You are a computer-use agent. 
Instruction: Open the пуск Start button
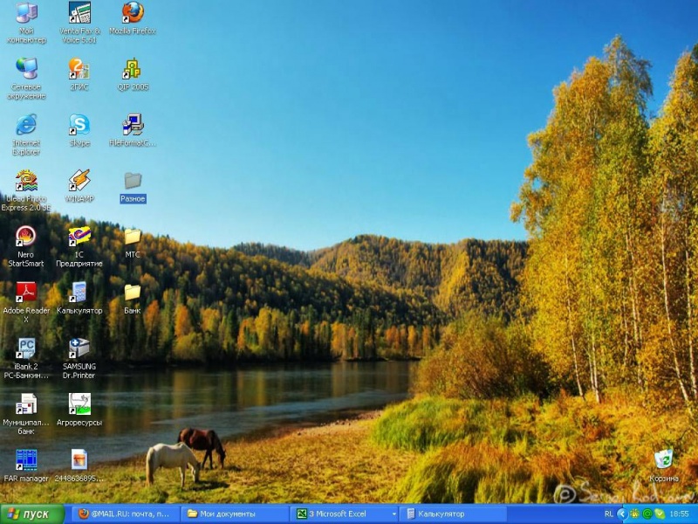point(32,514)
